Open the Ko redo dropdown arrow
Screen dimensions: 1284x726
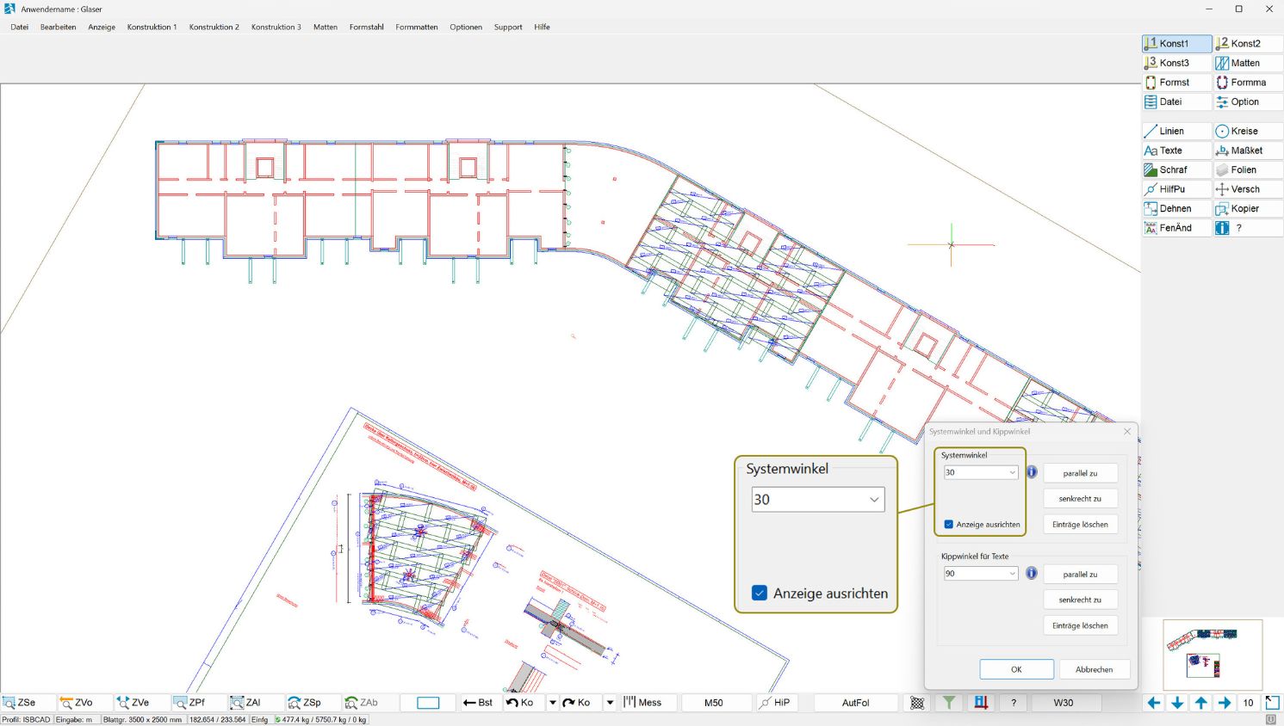pos(611,703)
